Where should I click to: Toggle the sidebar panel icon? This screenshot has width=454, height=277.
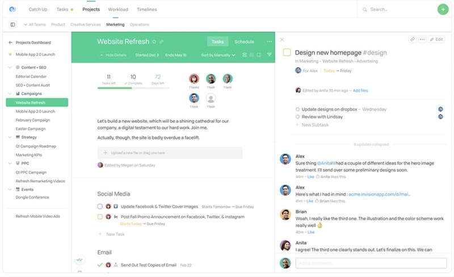[x=12, y=24]
